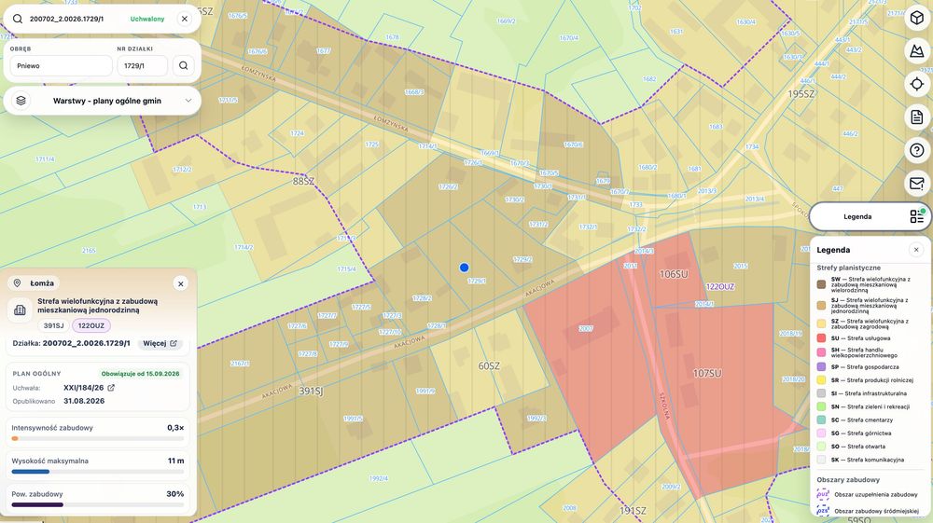The width and height of the screenshot is (933, 523).
Task: Click parcel label 1992/4 on map
Action: tap(379, 478)
